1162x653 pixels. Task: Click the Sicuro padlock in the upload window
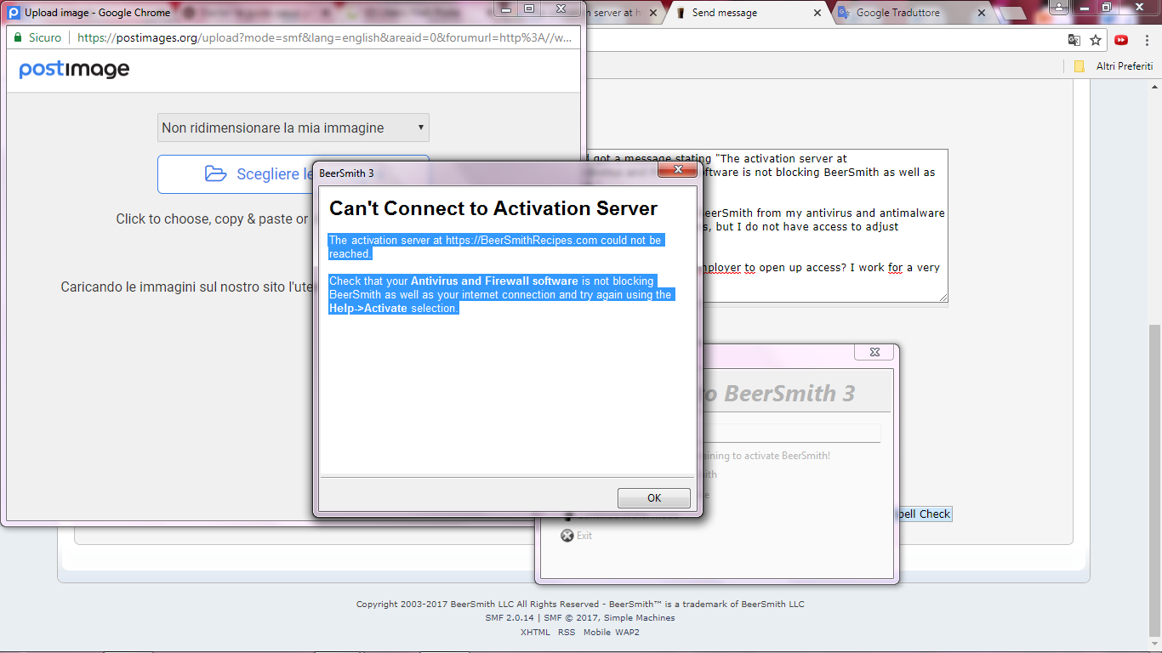tap(17, 37)
